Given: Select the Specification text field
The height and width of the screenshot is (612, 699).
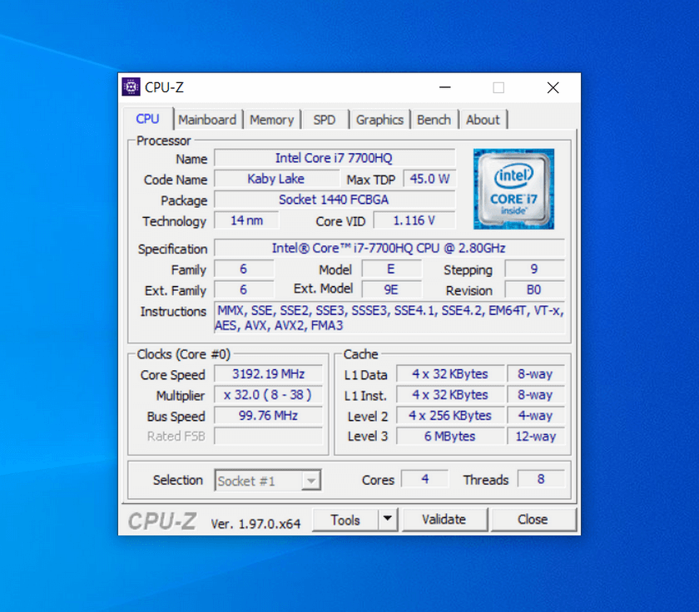Looking at the screenshot, I should click(389, 248).
